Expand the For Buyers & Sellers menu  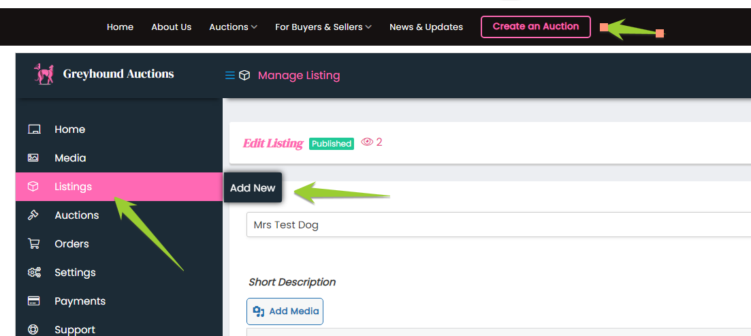point(323,27)
